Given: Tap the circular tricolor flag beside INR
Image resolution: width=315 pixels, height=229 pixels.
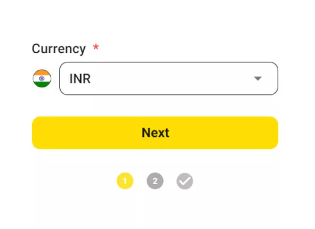Looking at the screenshot, I should tap(42, 78).
